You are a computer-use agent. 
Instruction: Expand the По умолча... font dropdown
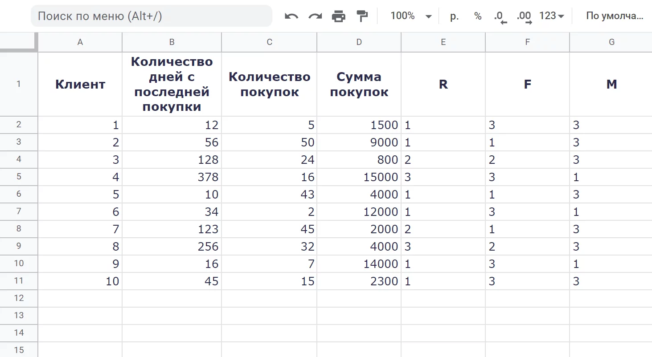[614, 16]
